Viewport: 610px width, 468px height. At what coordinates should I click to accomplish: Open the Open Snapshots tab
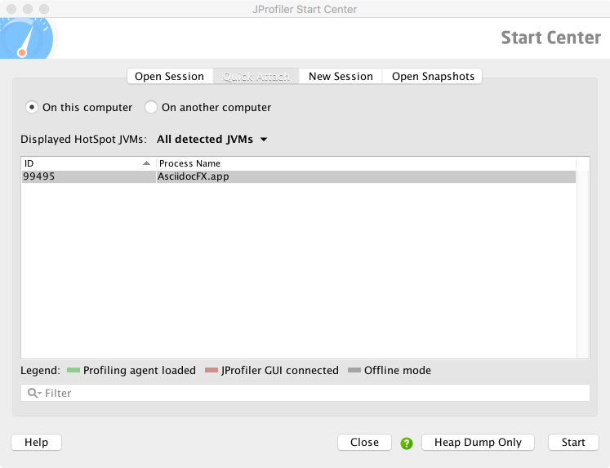[x=433, y=76]
